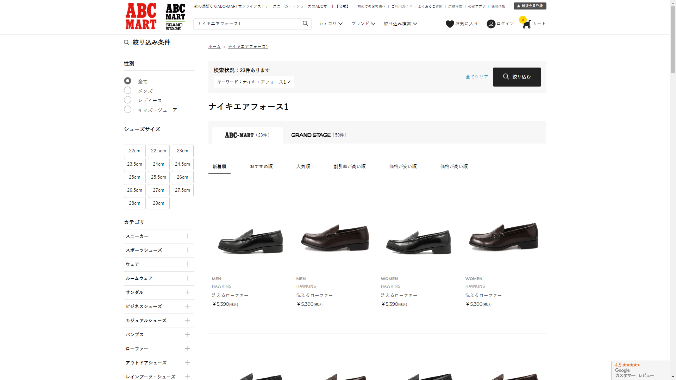
Task: Click the login user avatar icon
Action: [491, 24]
